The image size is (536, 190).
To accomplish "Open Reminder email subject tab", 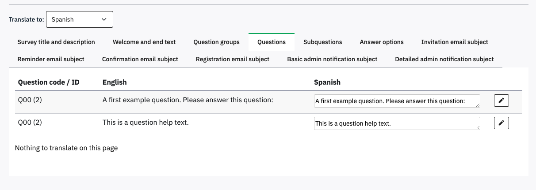I will (51, 59).
